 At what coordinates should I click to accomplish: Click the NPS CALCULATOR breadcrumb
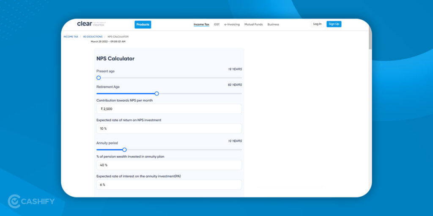click(118, 37)
